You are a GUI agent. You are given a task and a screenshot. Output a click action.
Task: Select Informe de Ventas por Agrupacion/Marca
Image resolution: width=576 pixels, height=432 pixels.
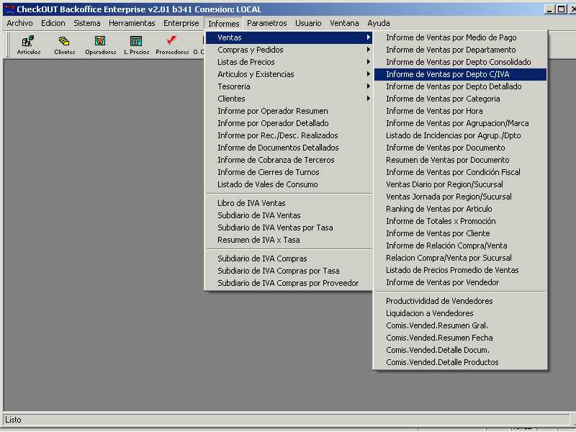point(460,123)
